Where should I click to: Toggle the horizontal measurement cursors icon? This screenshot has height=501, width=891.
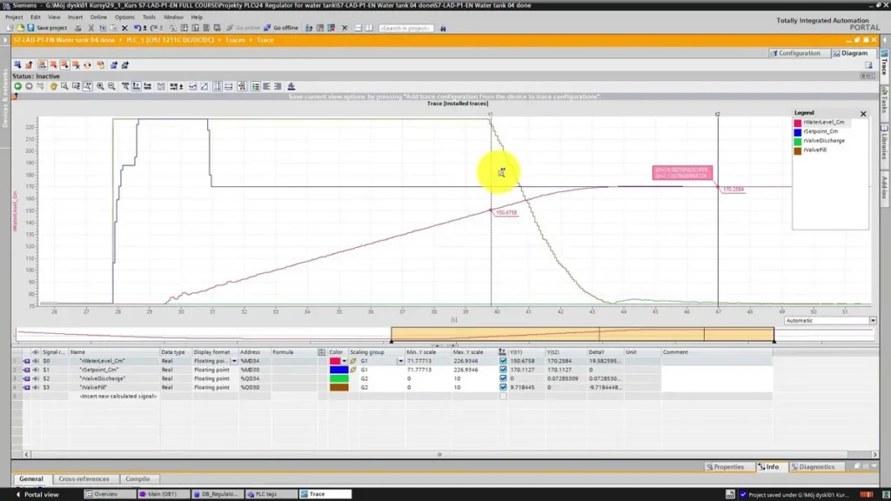[x=229, y=86]
